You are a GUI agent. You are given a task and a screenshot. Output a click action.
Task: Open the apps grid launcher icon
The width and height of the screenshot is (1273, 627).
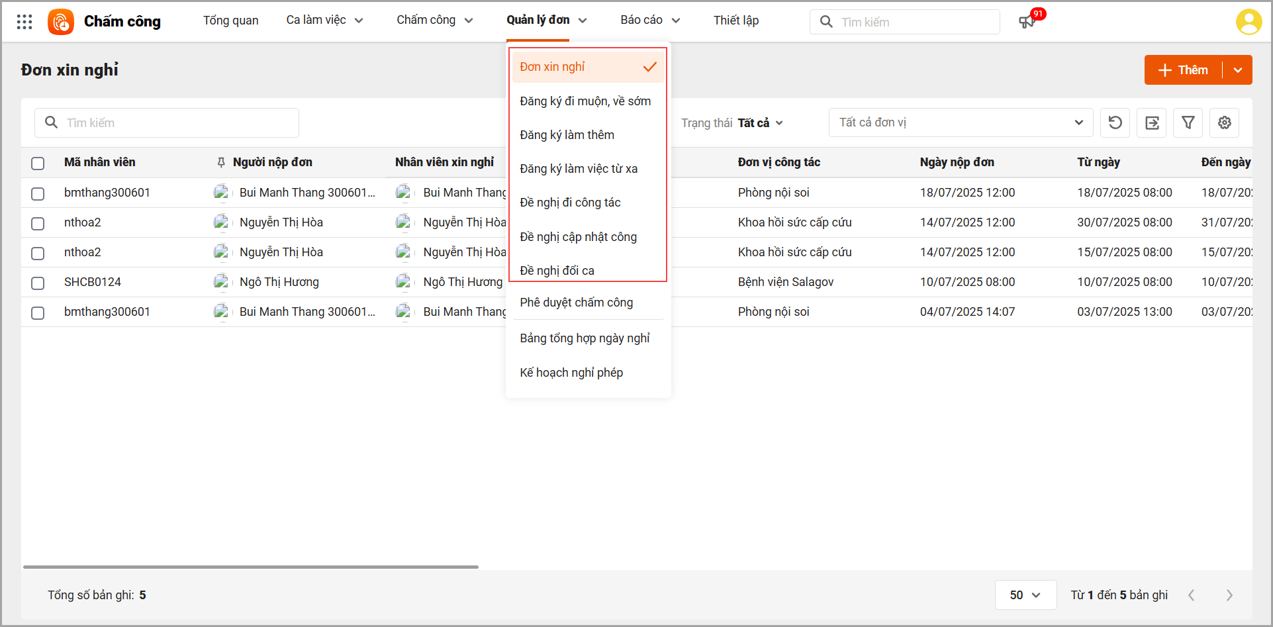click(24, 22)
